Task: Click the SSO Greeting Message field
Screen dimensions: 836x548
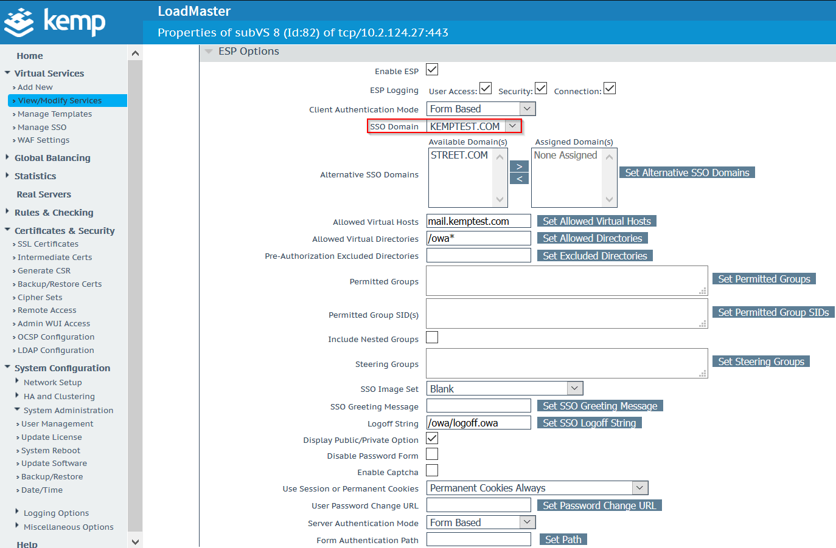Action: pos(479,406)
